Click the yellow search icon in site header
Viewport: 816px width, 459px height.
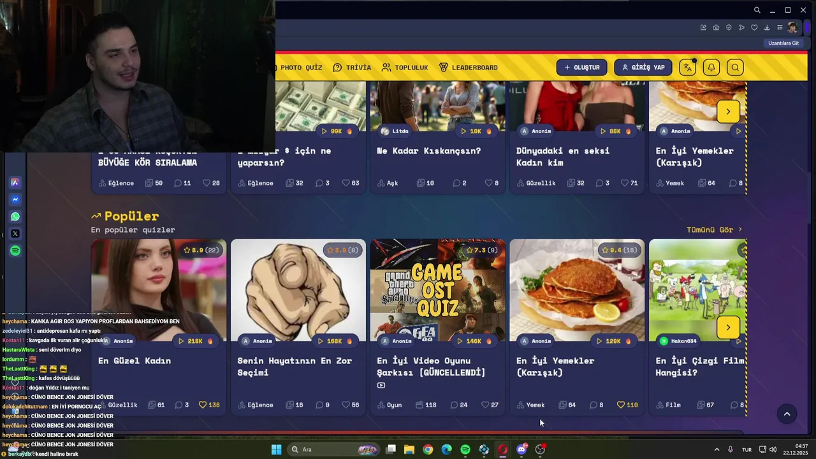735,68
